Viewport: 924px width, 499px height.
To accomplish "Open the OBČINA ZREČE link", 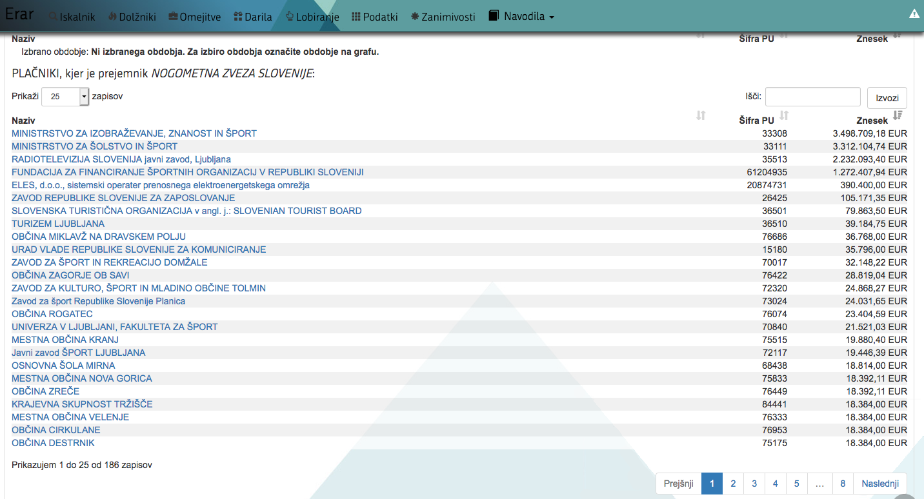I will (46, 391).
